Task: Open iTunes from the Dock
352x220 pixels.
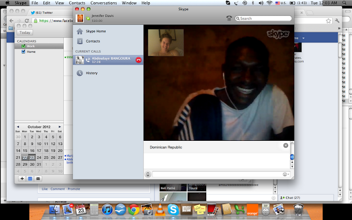Action: pos(107,210)
